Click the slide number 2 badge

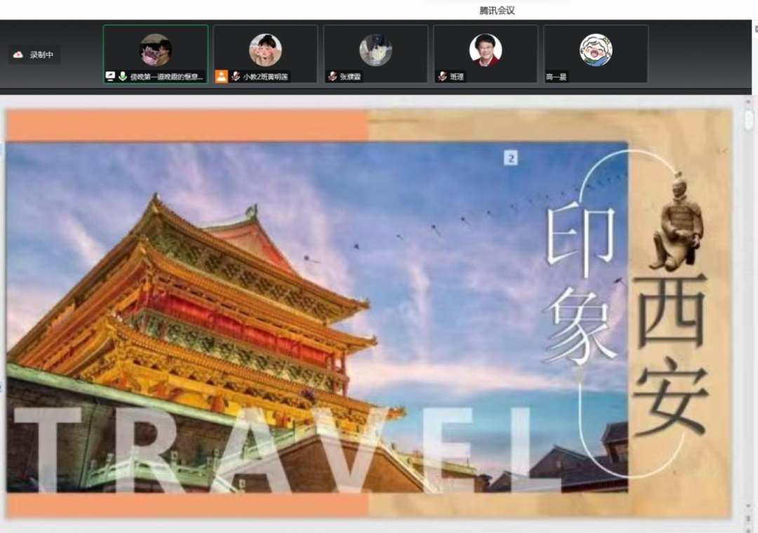pos(510,159)
